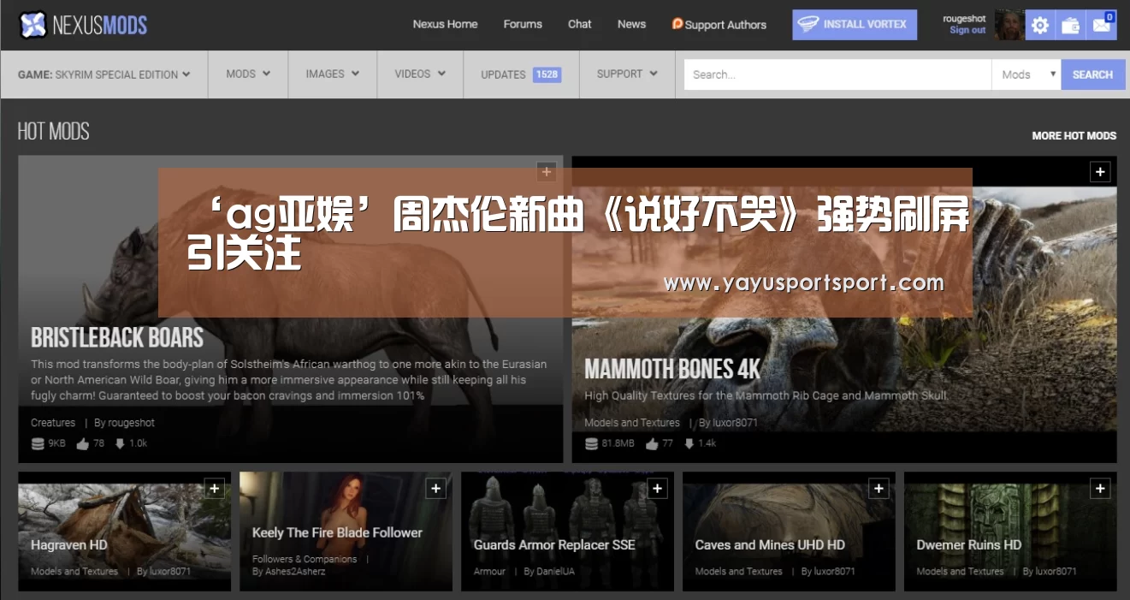Focus the search input field
The width and height of the screenshot is (1130, 600).
coord(837,74)
